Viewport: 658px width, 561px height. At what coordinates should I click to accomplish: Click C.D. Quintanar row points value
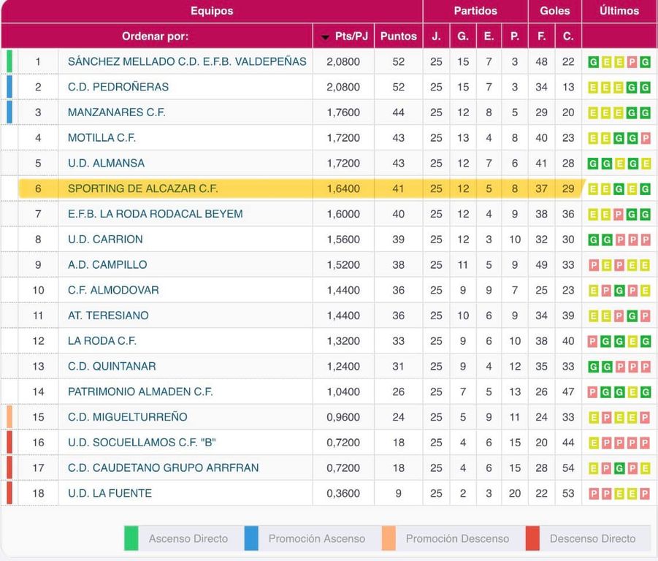pyautogui.click(x=398, y=366)
